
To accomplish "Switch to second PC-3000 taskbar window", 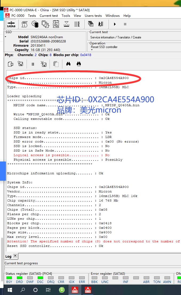I will point(88,290).
